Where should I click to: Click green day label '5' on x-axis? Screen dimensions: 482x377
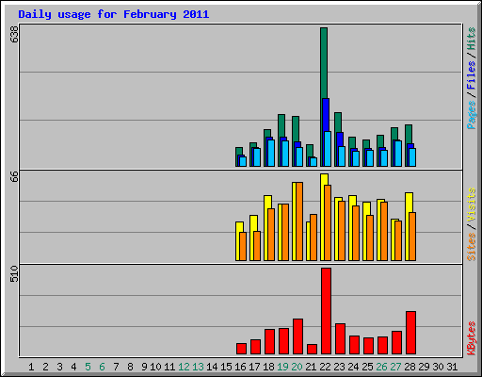coord(88,367)
